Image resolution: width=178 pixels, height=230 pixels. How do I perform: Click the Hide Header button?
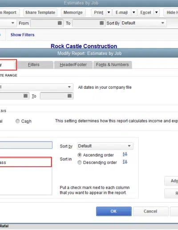click(x=171, y=12)
